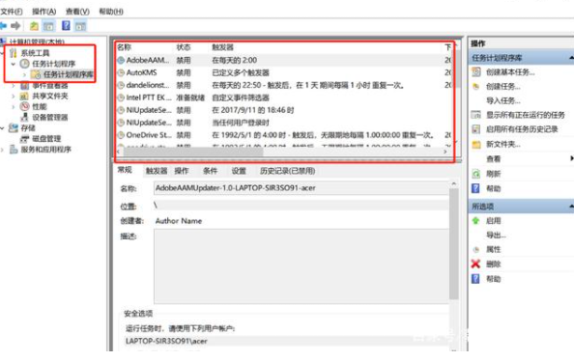This screenshot has height=361, width=574.
Task: Expand the 任务计划程序库 tree node
Action: tap(24, 74)
